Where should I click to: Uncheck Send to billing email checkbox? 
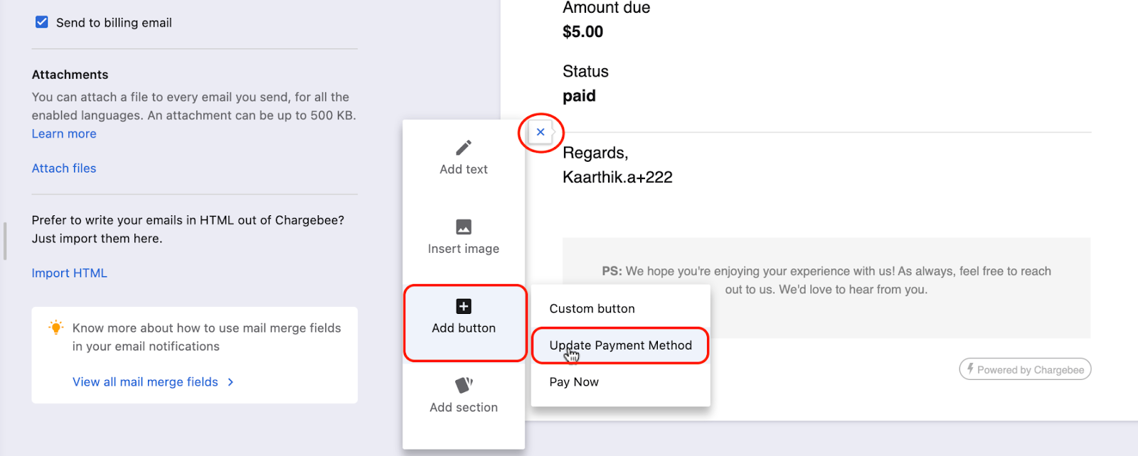pos(42,22)
